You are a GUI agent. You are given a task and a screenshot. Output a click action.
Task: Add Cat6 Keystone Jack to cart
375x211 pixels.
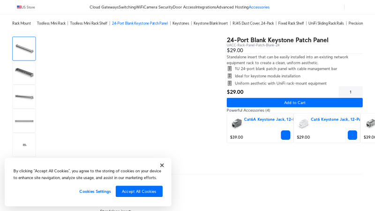coord(352,135)
